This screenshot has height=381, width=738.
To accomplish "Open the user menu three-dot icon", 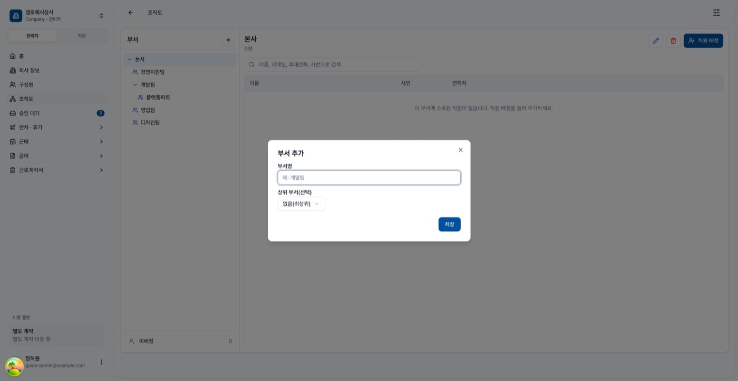I will [x=101, y=362].
